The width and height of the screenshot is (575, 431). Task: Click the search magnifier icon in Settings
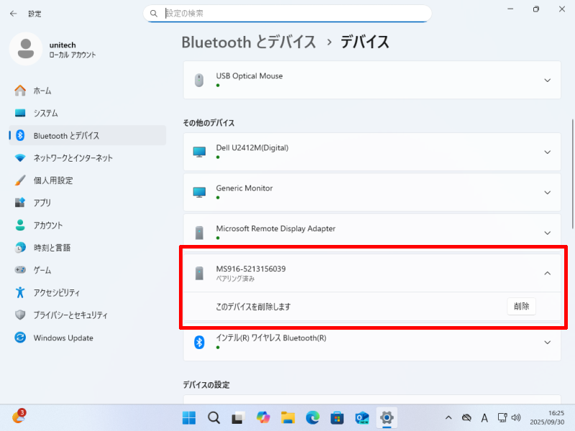coord(154,13)
